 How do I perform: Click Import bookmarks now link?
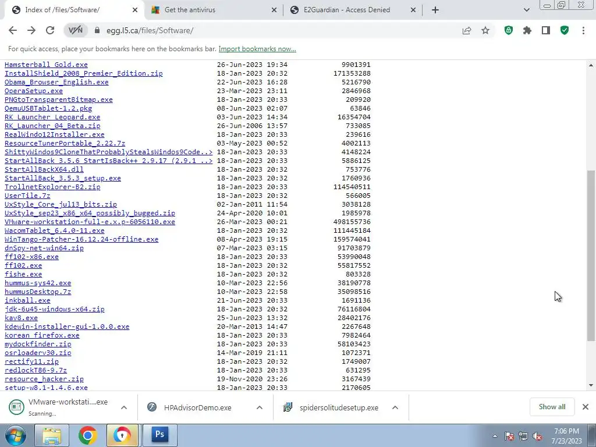257,49
